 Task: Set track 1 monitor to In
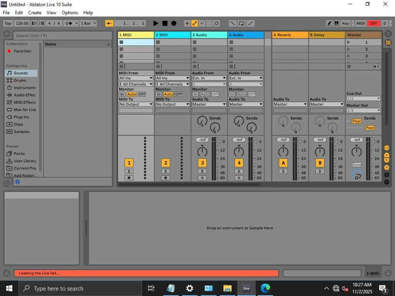[x=122, y=94]
